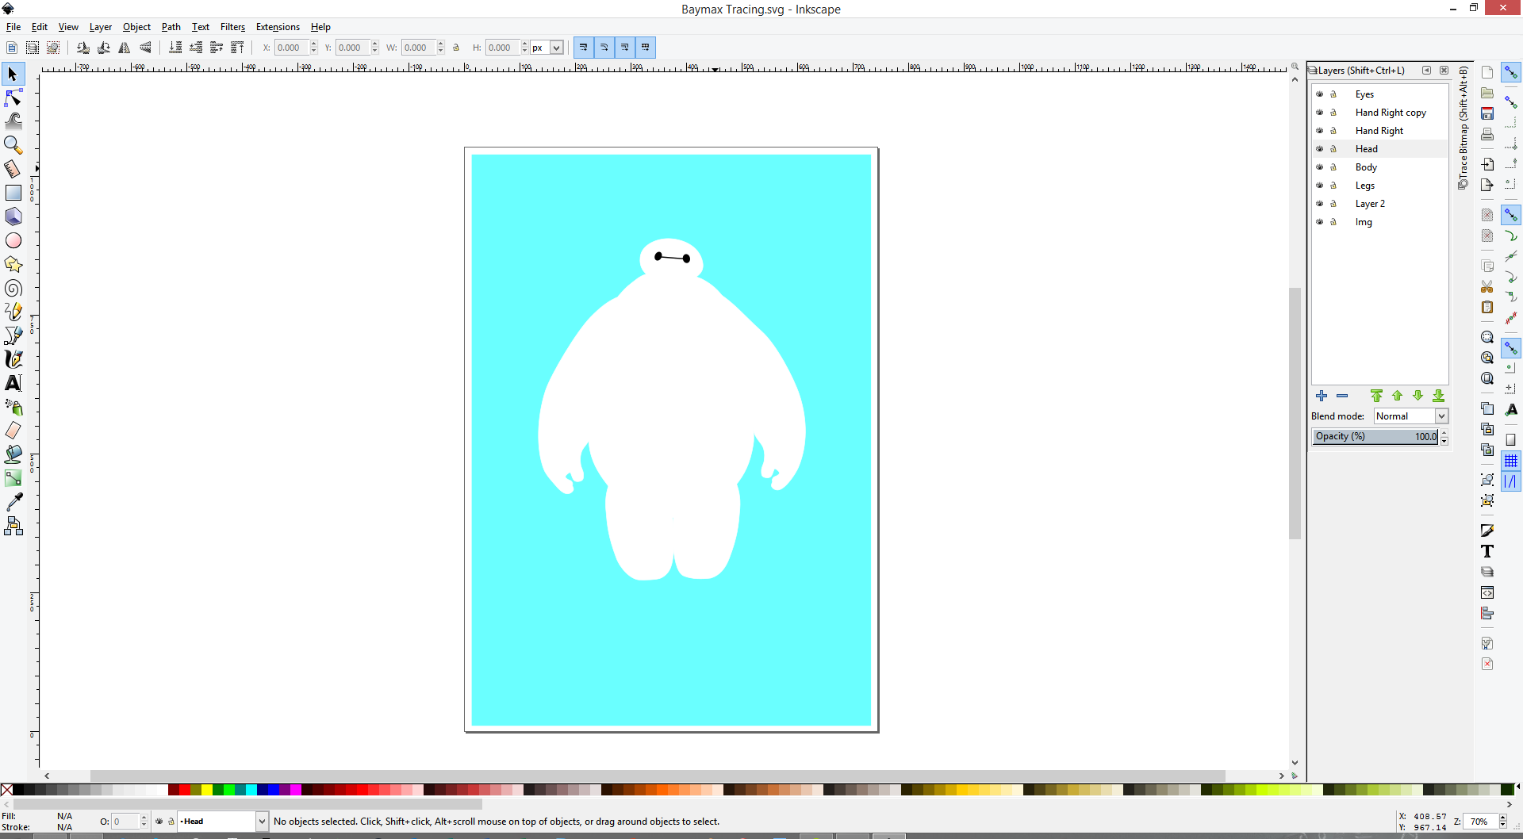The image size is (1523, 839).
Task: Toggle the width/height ratio lock
Action: coord(456,48)
